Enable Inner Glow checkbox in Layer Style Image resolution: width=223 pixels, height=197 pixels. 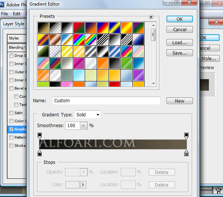[x=11, y=80]
